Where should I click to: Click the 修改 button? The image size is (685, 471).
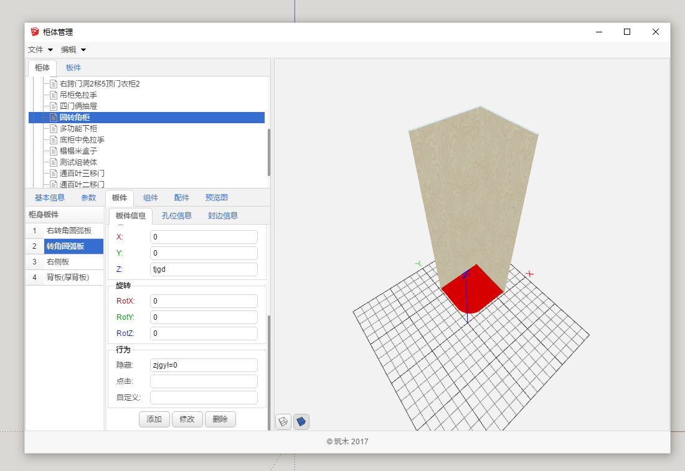pos(187,419)
